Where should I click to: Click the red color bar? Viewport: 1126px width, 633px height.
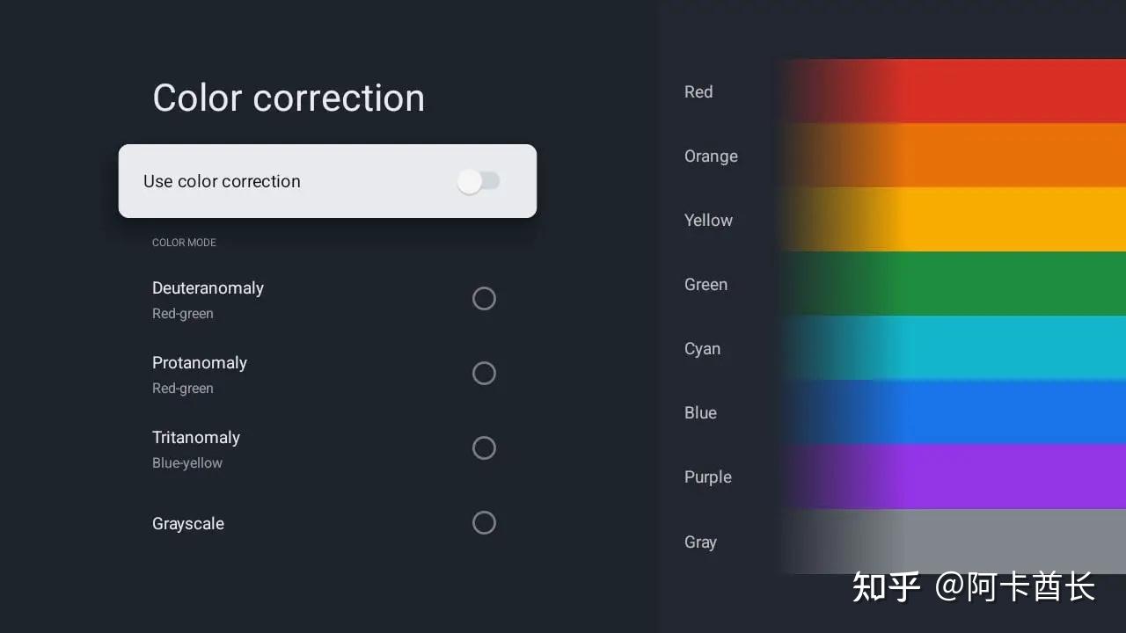968,91
